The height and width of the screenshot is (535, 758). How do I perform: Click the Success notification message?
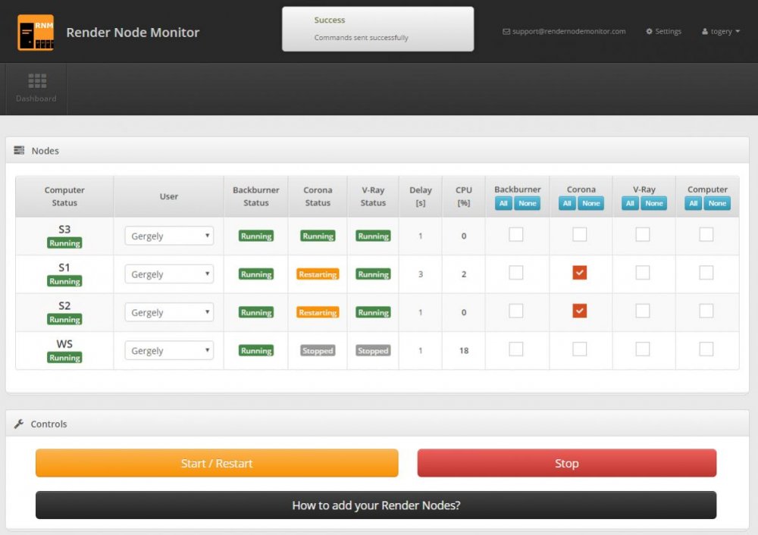tap(377, 29)
